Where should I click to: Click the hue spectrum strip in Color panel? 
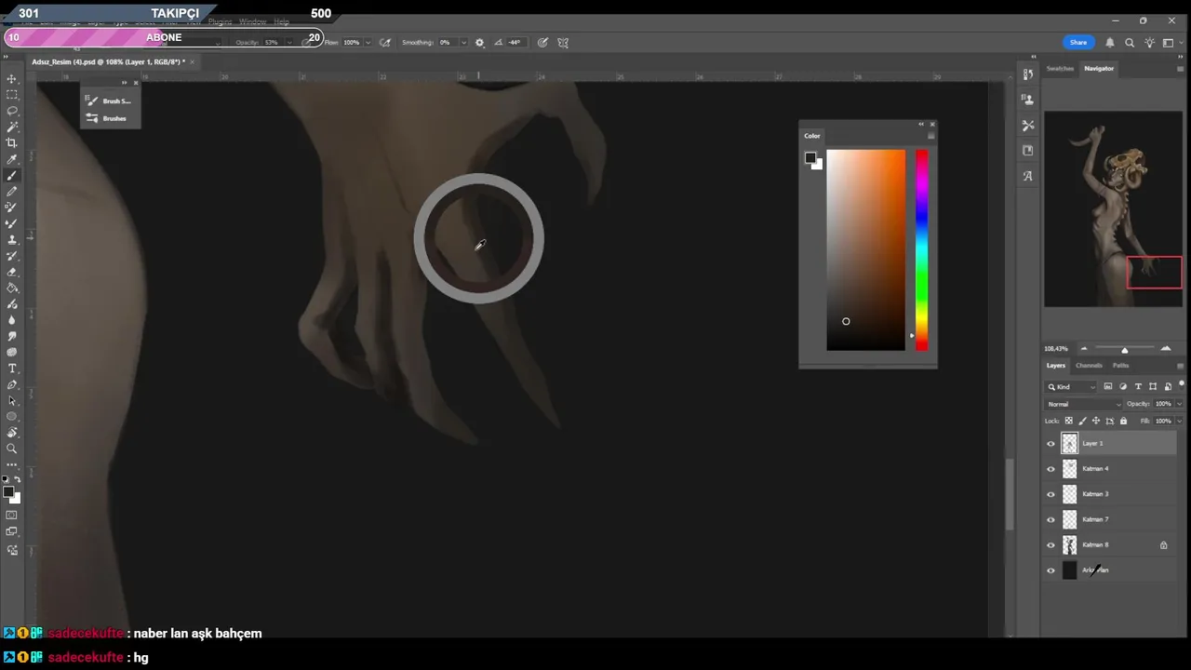coord(921,249)
